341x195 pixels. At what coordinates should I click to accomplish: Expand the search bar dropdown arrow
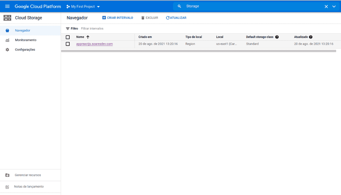334,6
